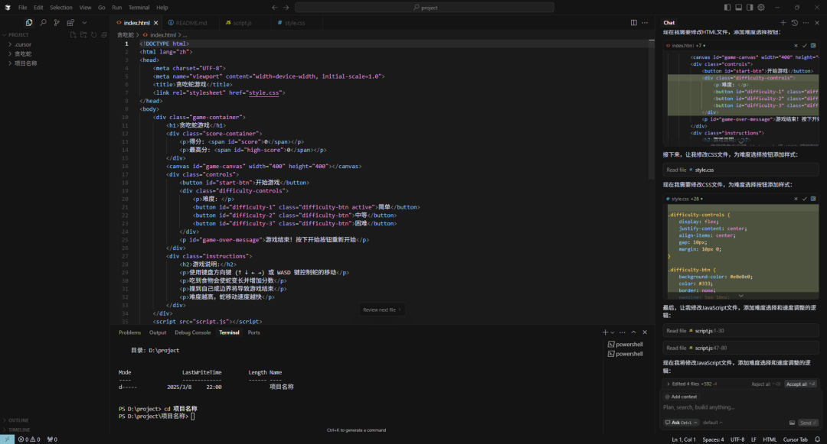Click Review next file button
The image size is (827, 444).
pyautogui.click(x=382, y=310)
